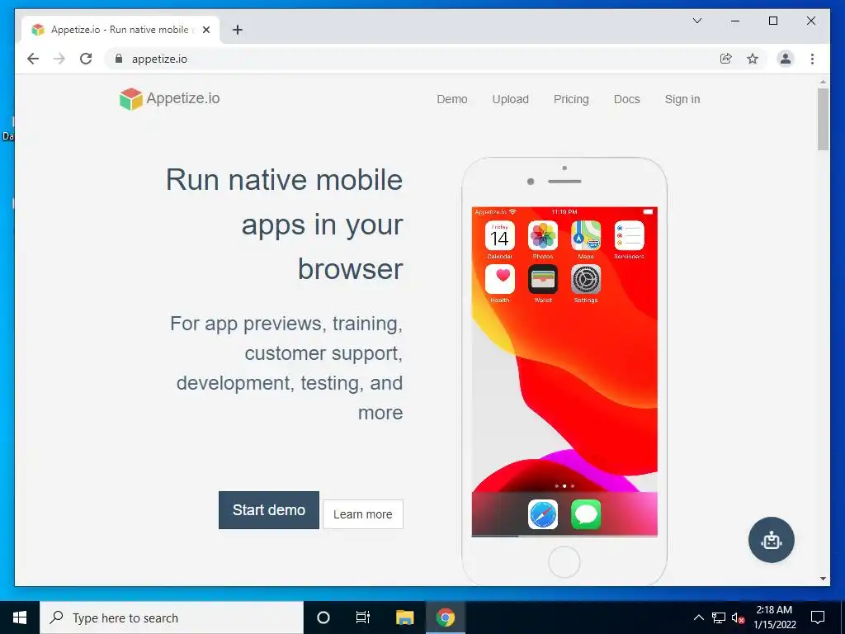Tap the Health app icon

point(499,279)
